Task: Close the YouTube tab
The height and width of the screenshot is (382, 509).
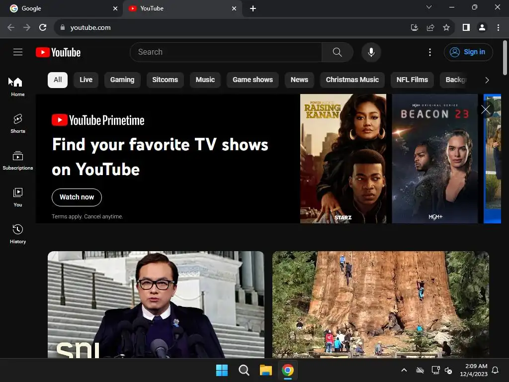Action: point(234,8)
